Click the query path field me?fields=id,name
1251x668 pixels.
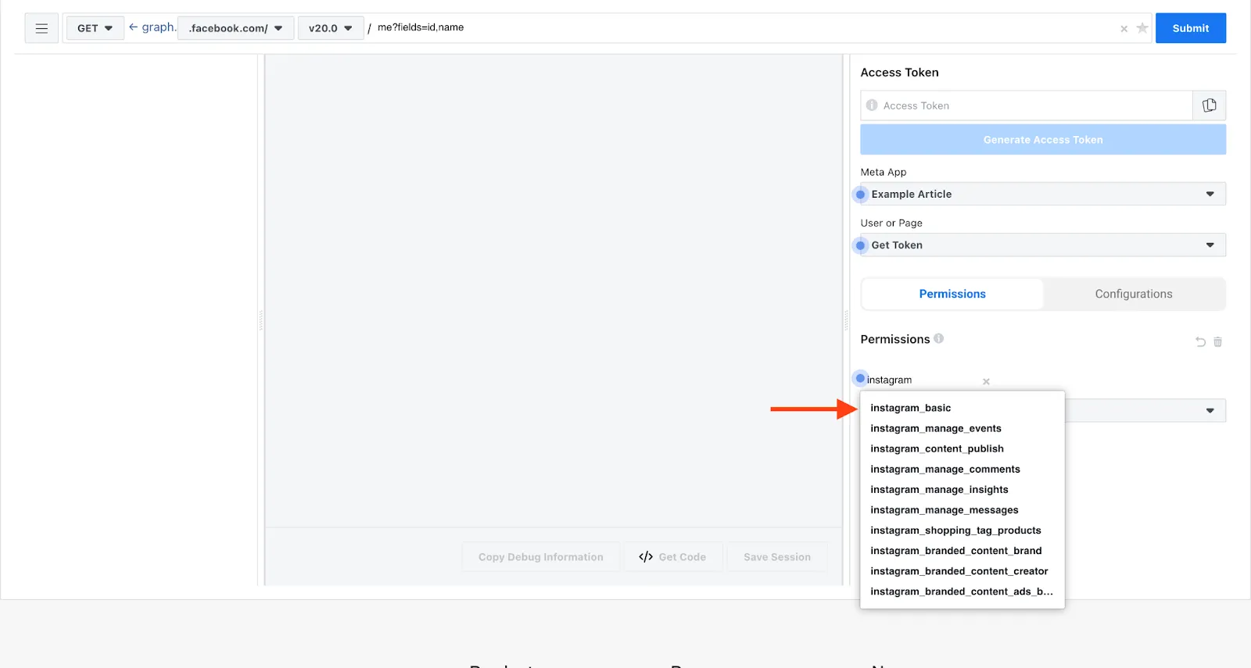[x=743, y=27]
